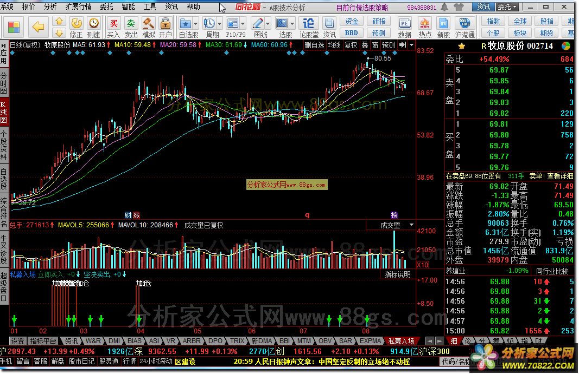
Task: Expand the F10/F9 dropdown arrow
Action: tap(243, 24)
